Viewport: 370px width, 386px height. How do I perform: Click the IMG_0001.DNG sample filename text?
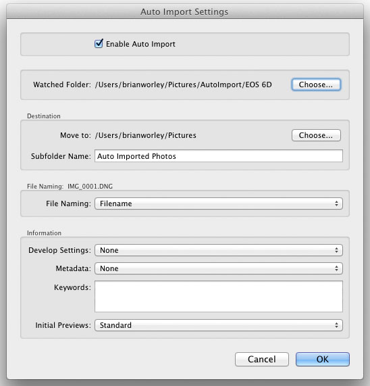pos(90,187)
